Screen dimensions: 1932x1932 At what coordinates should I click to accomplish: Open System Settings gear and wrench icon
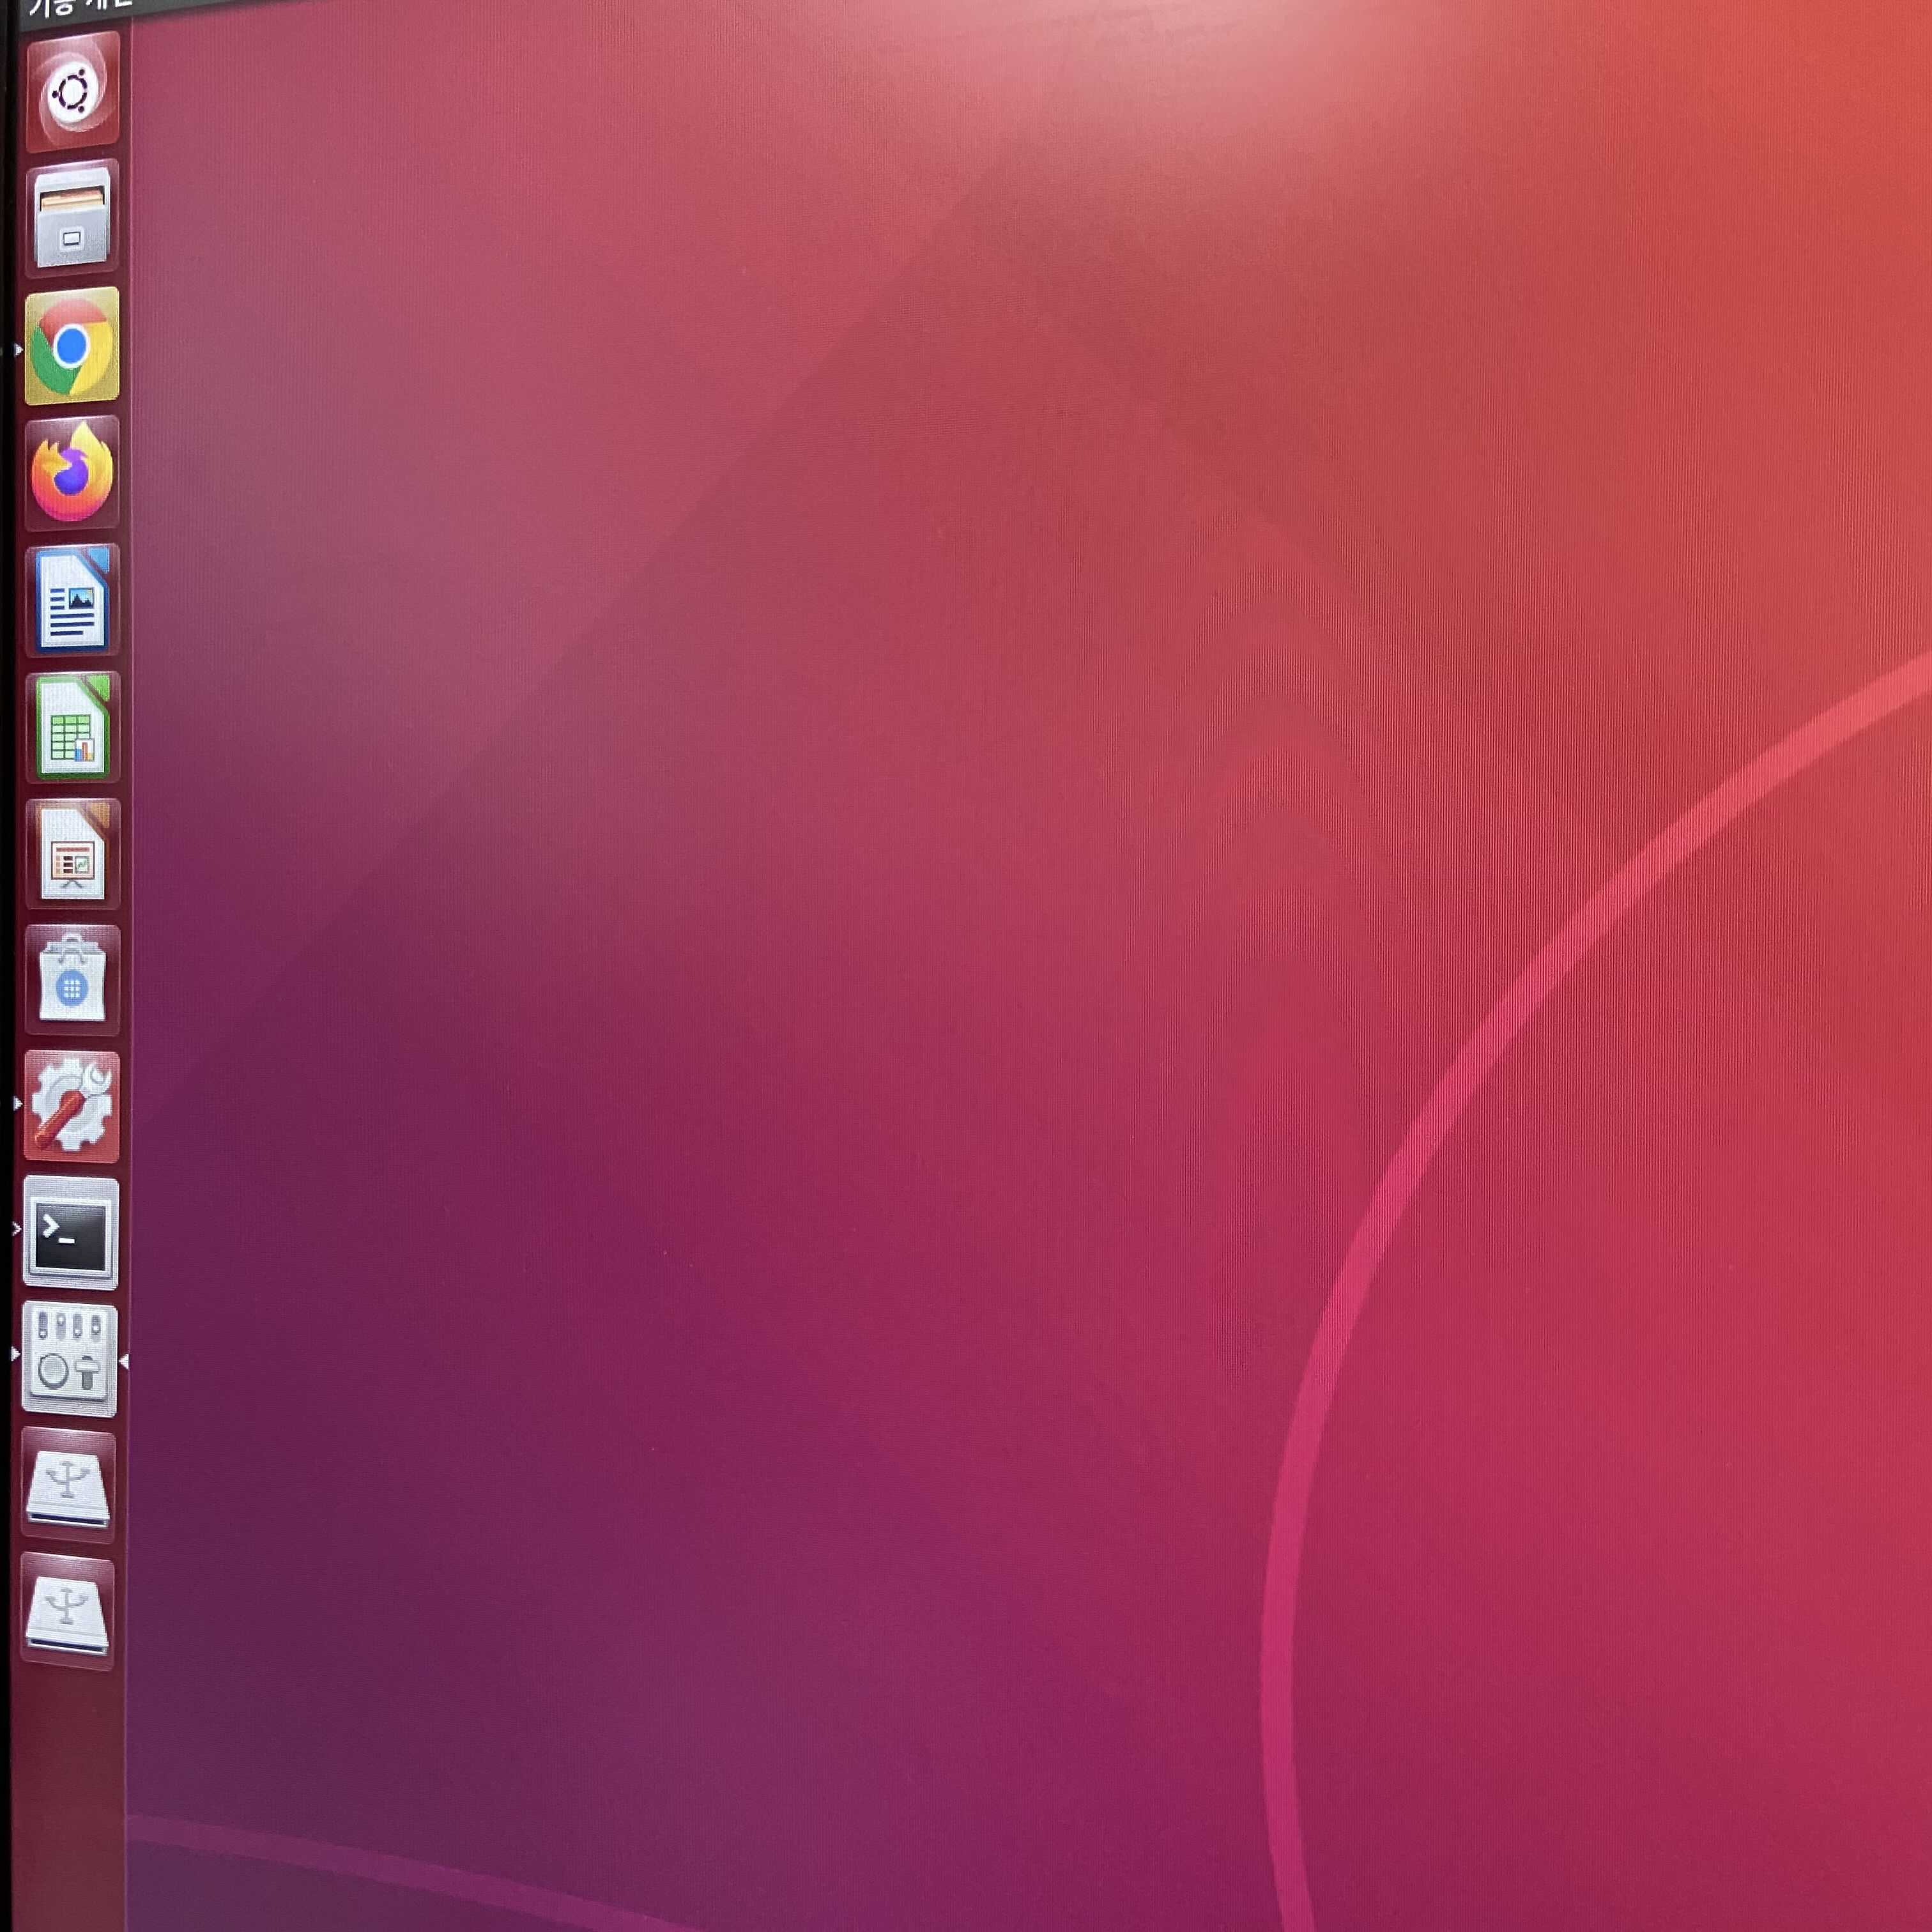tap(71, 1107)
